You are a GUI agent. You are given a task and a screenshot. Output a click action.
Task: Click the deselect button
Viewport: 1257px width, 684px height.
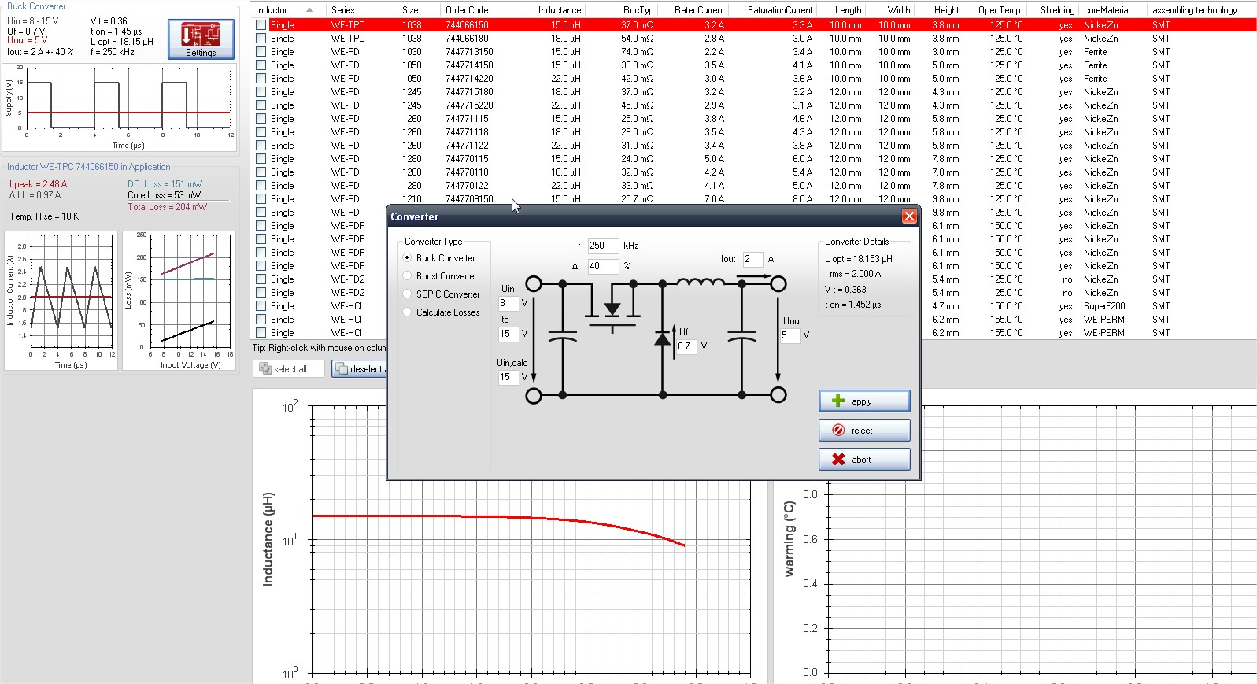pyautogui.click(x=359, y=369)
